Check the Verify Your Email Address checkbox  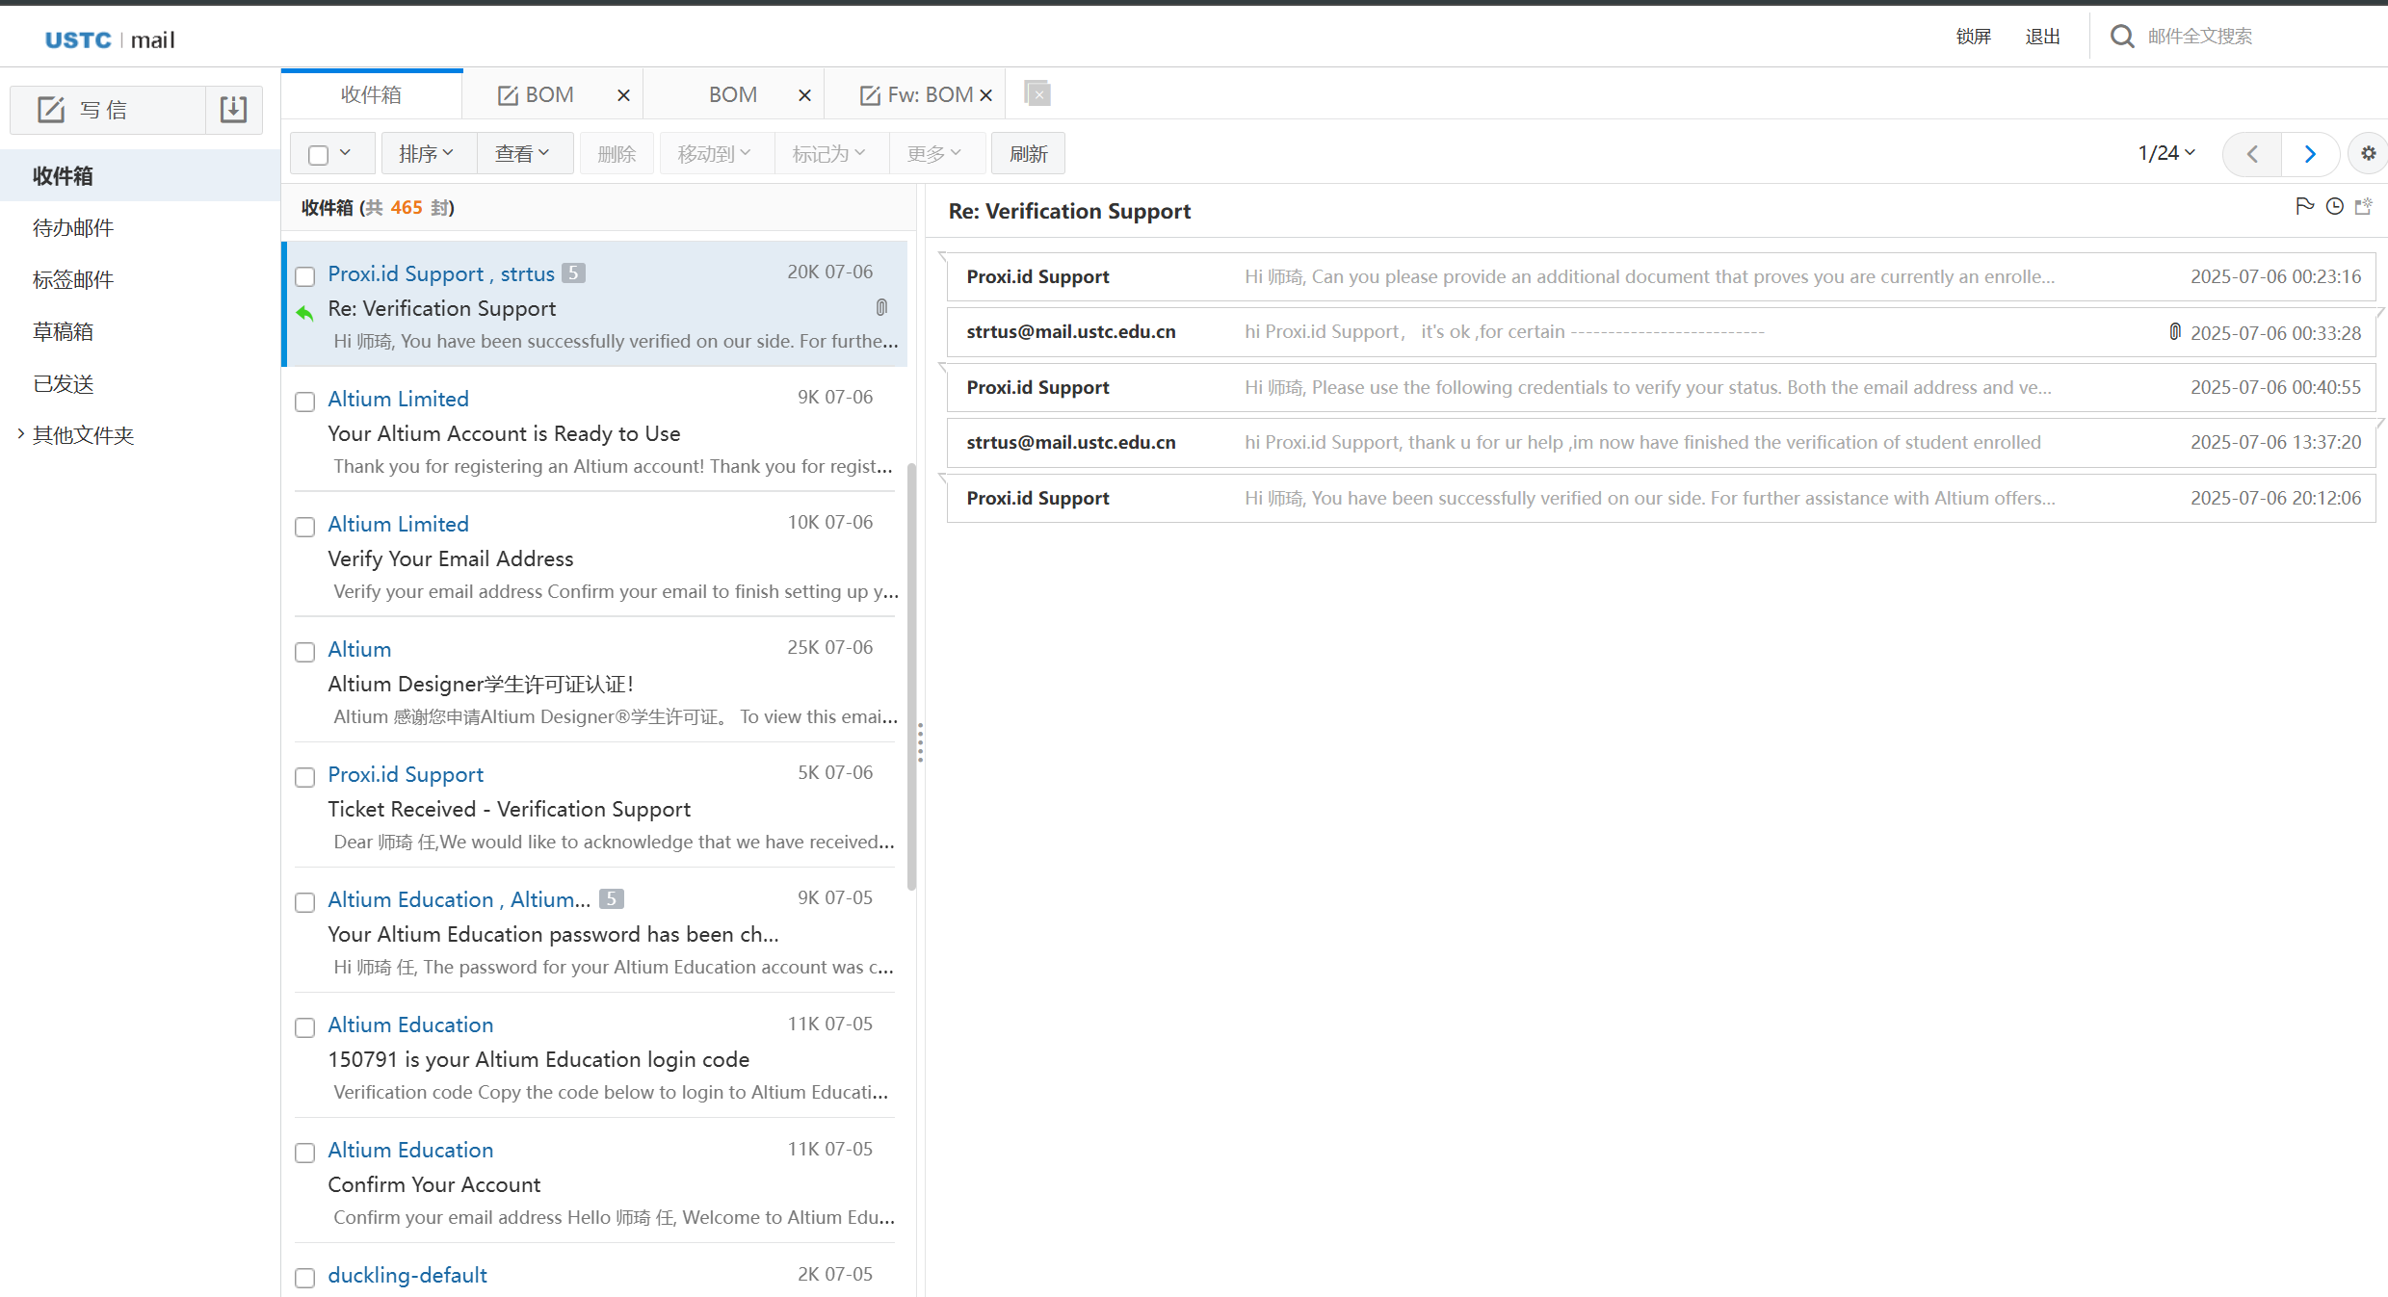point(304,527)
